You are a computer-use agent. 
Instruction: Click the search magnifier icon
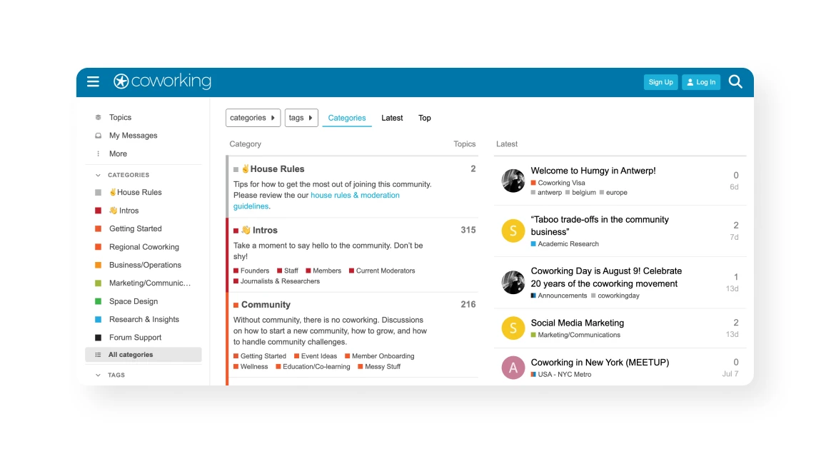735,82
